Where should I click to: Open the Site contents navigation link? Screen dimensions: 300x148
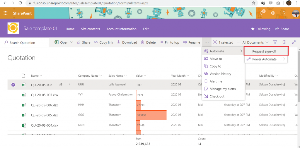(91, 29)
